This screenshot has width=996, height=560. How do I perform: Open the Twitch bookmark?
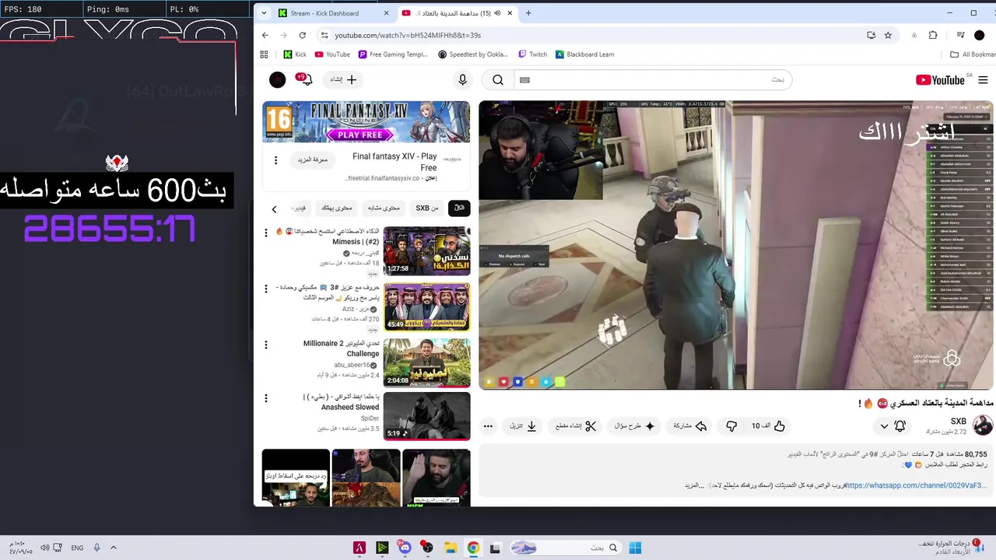[x=533, y=54]
